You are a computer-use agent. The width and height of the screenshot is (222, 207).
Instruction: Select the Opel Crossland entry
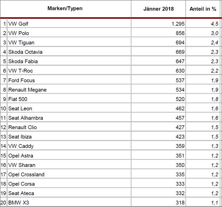[x=26, y=174]
